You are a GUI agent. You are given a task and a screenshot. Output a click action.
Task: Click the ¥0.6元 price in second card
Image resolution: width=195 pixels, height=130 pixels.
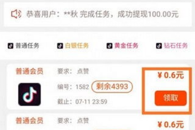pos(171,125)
